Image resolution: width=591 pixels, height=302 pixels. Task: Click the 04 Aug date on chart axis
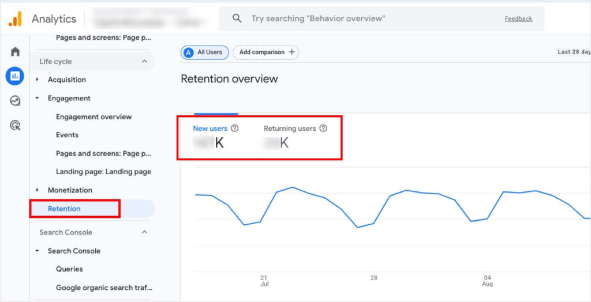(488, 281)
